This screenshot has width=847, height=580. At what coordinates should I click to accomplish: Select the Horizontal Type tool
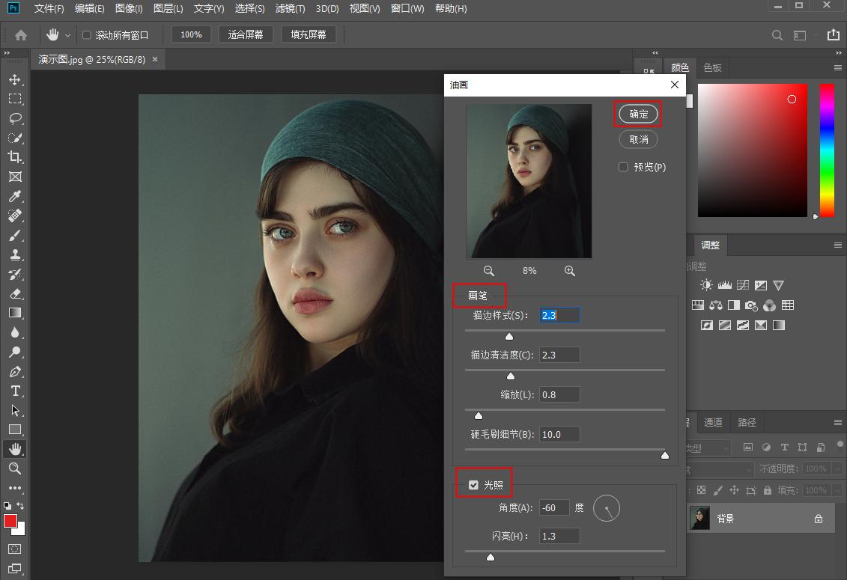click(x=15, y=391)
